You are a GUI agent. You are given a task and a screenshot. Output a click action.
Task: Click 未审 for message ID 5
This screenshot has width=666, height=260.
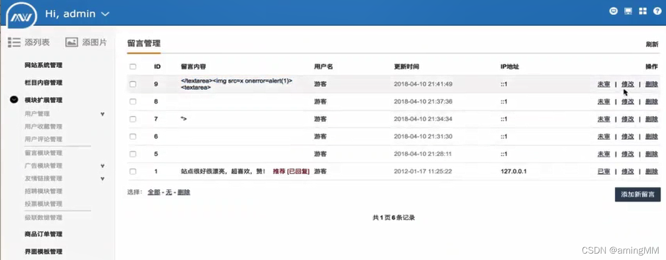pos(604,154)
